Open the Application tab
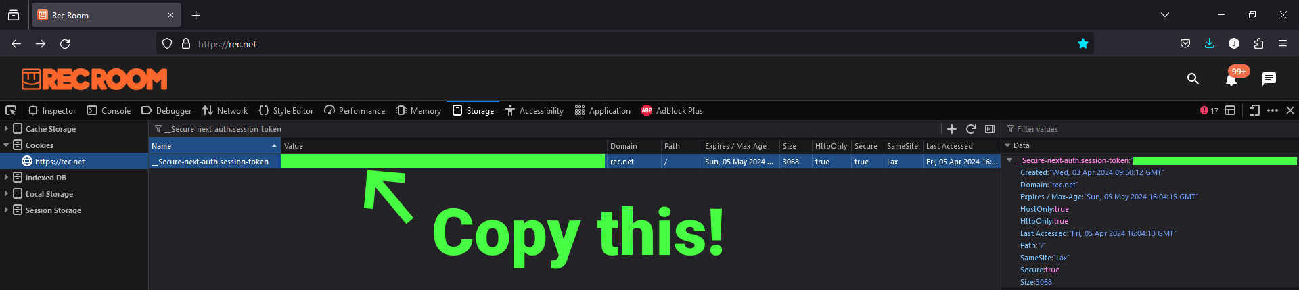The image size is (1299, 290). 603,110
